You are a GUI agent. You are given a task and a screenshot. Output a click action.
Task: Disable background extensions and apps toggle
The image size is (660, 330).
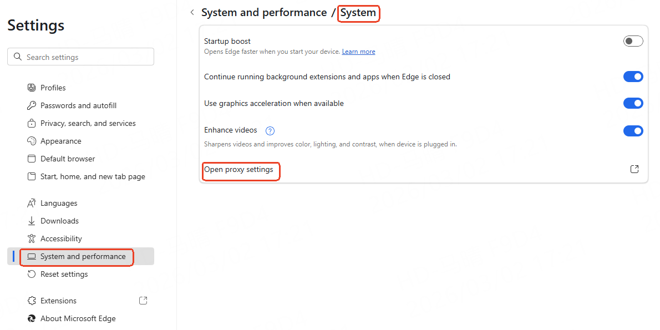pos(633,77)
